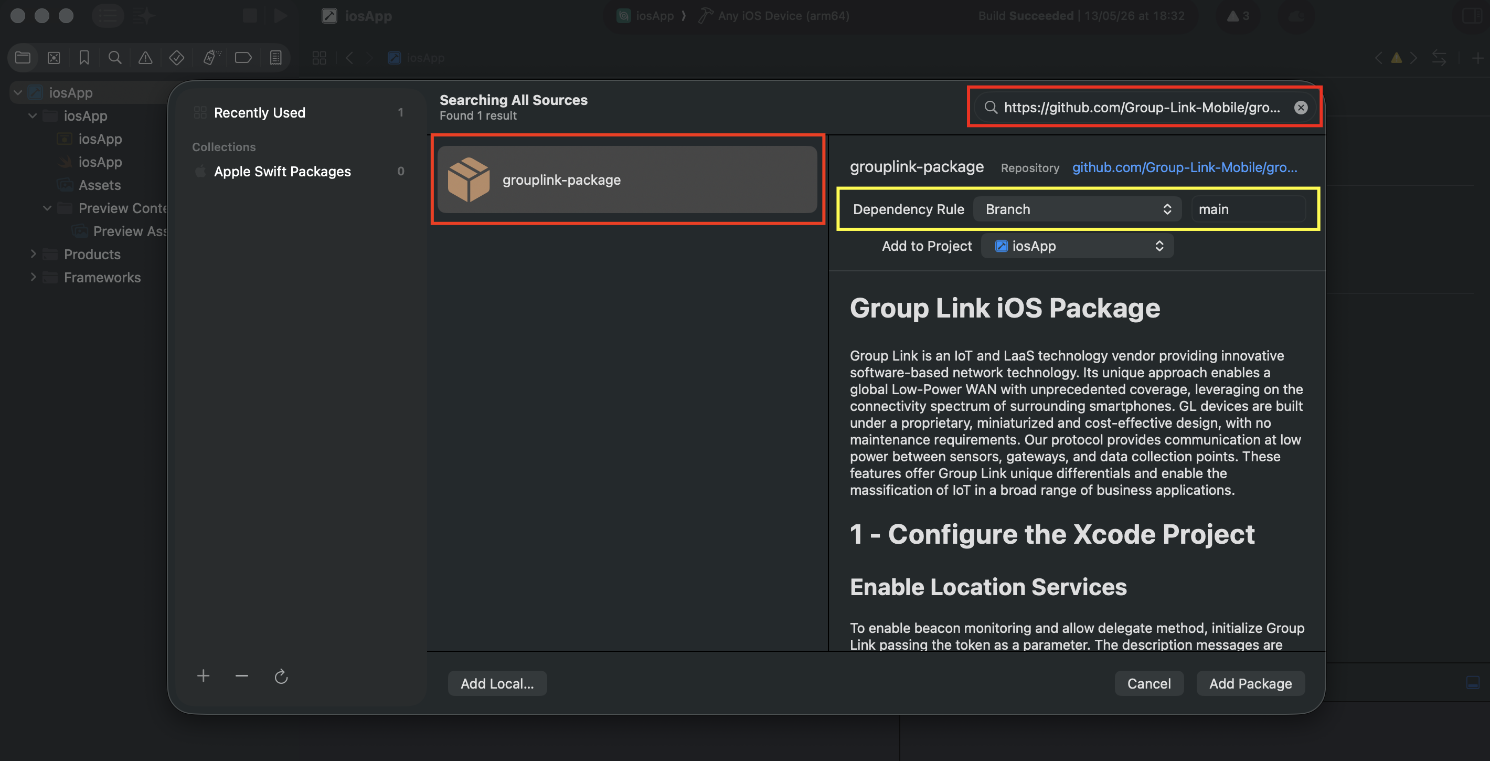The height and width of the screenshot is (761, 1490).
Task: Select the Assets item in navigator
Action: coord(100,185)
